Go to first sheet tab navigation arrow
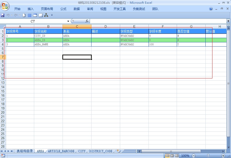Image resolution: width=231 pixels, height=158 pixels. 2,151
